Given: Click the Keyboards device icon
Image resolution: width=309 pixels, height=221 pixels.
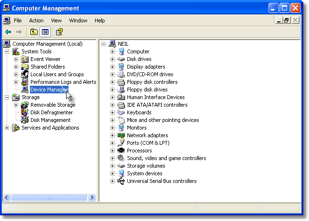Looking at the screenshot, I should (x=121, y=112).
